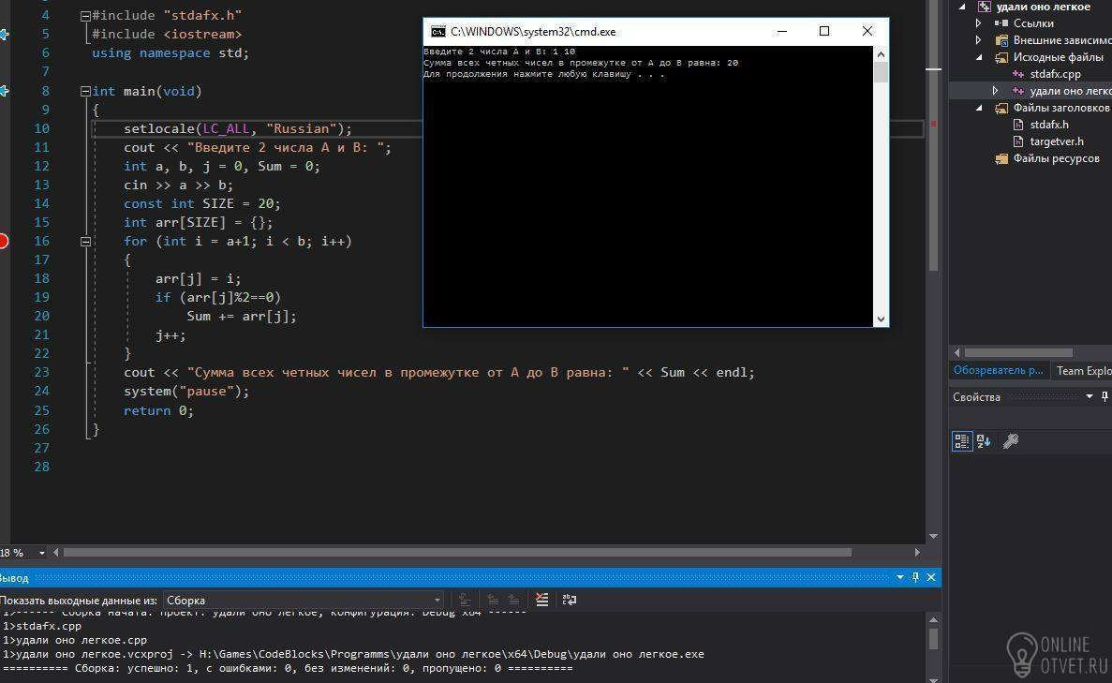Image resolution: width=1112 pixels, height=683 pixels.
Task: Go to previous message in Output toolbar
Action: (x=492, y=600)
